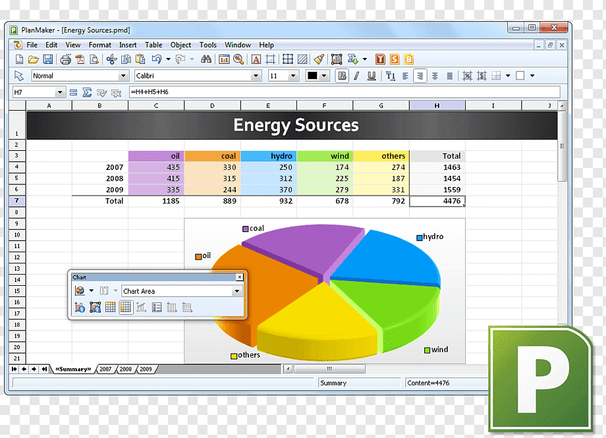
Task: Go to the first sheet navigation button
Action: click(x=14, y=370)
